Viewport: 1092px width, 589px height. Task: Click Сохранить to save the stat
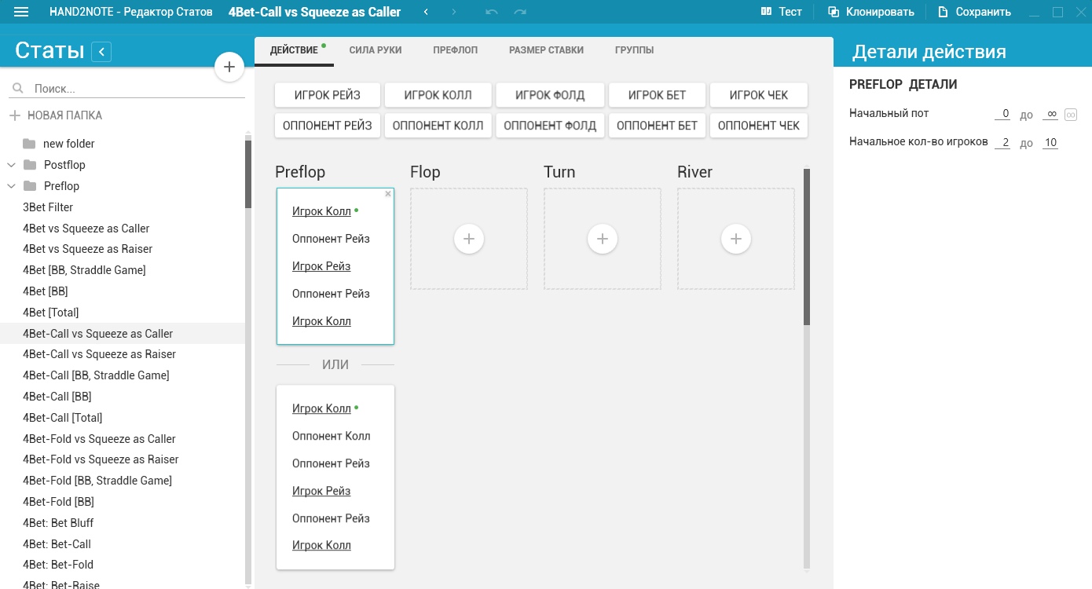(974, 12)
